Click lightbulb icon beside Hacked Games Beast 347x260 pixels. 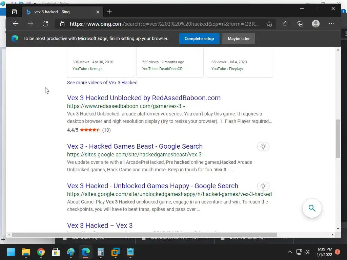(263, 146)
